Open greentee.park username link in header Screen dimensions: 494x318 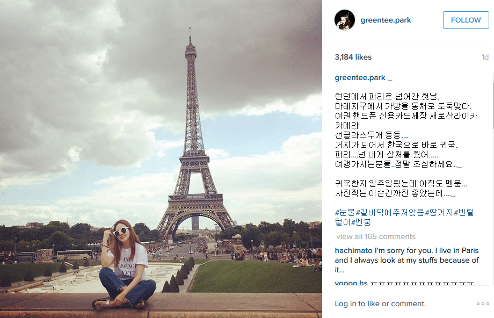pyautogui.click(x=386, y=20)
